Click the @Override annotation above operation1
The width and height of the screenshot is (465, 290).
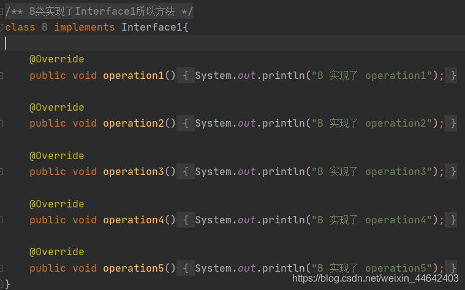coord(57,59)
